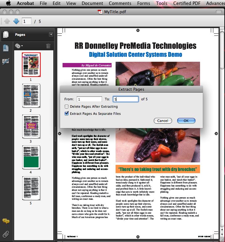Screen dimensions: 225x242
Task: Confirm extraction with OK button
Action: pos(186,121)
